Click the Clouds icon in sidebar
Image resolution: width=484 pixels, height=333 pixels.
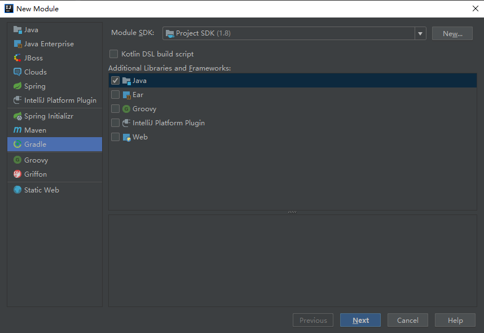pyautogui.click(x=17, y=72)
